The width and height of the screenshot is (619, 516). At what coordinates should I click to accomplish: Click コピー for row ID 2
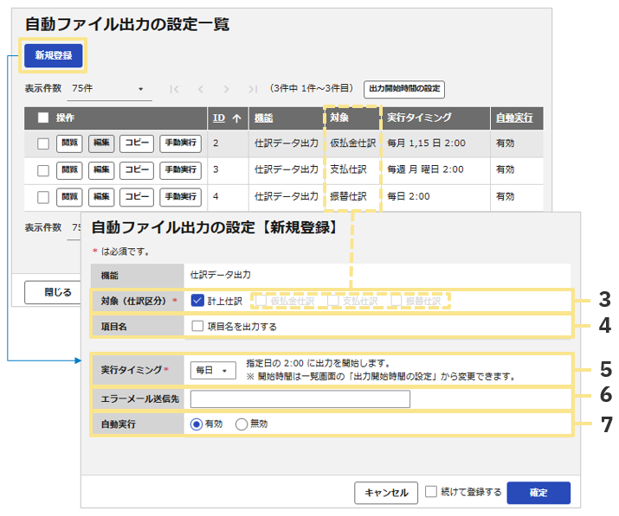click(137, 143)
